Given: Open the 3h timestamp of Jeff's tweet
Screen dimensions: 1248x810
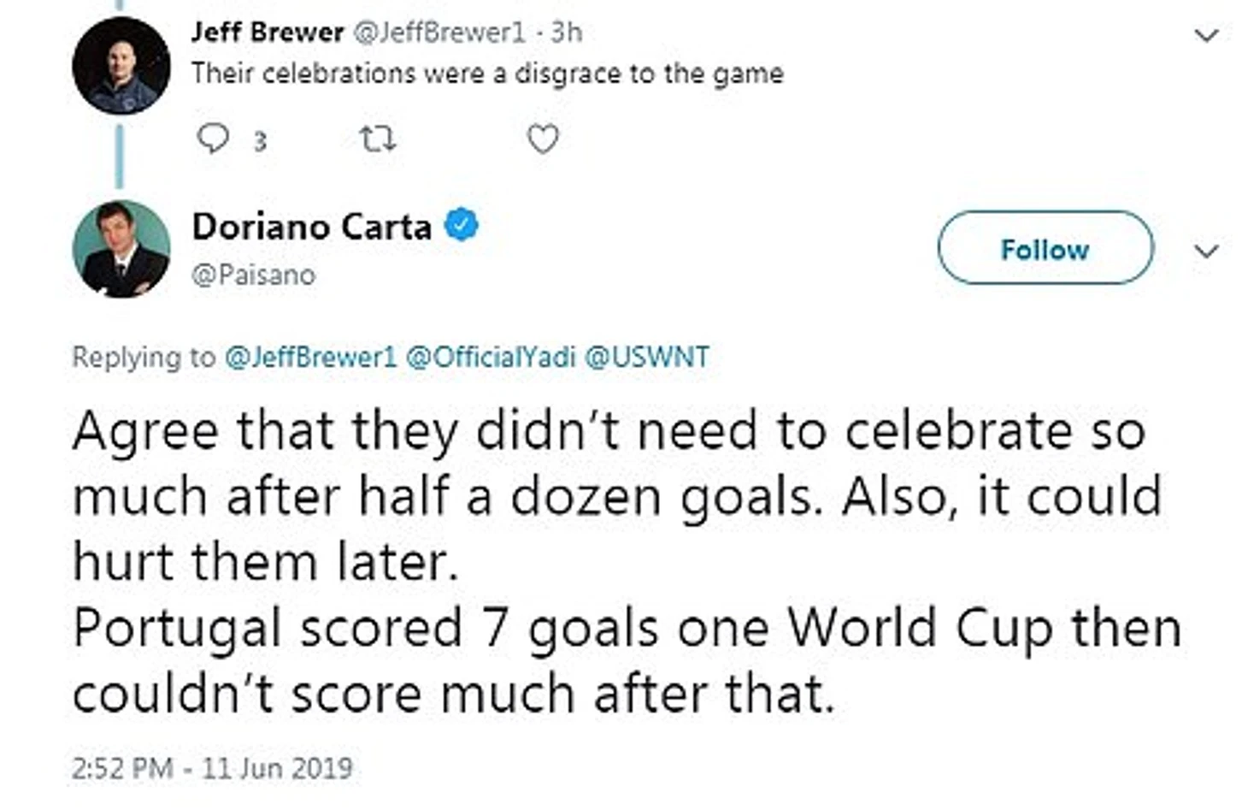Looking at the screenshot, I should [x=567, y=33].
